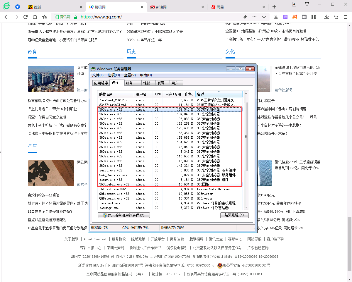Image resolution: width=352 pixels, height=282 pixels.
Task: Open the 星座 section heading link
Action: click(x=33, y=146)
